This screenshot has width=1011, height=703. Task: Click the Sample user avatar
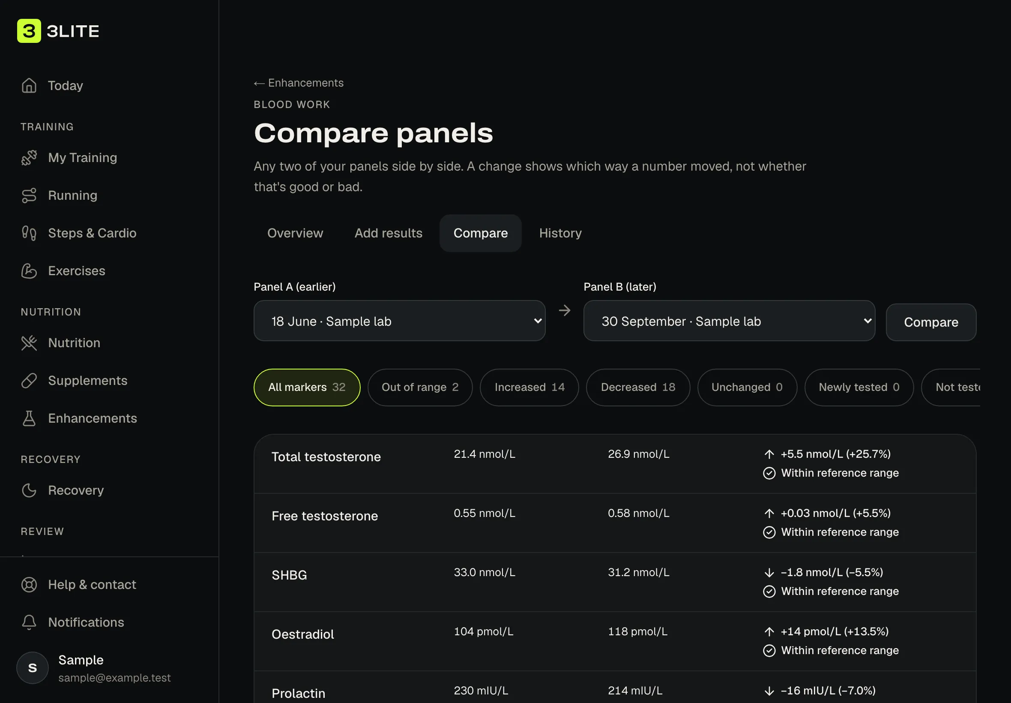[x=33, y=668]
